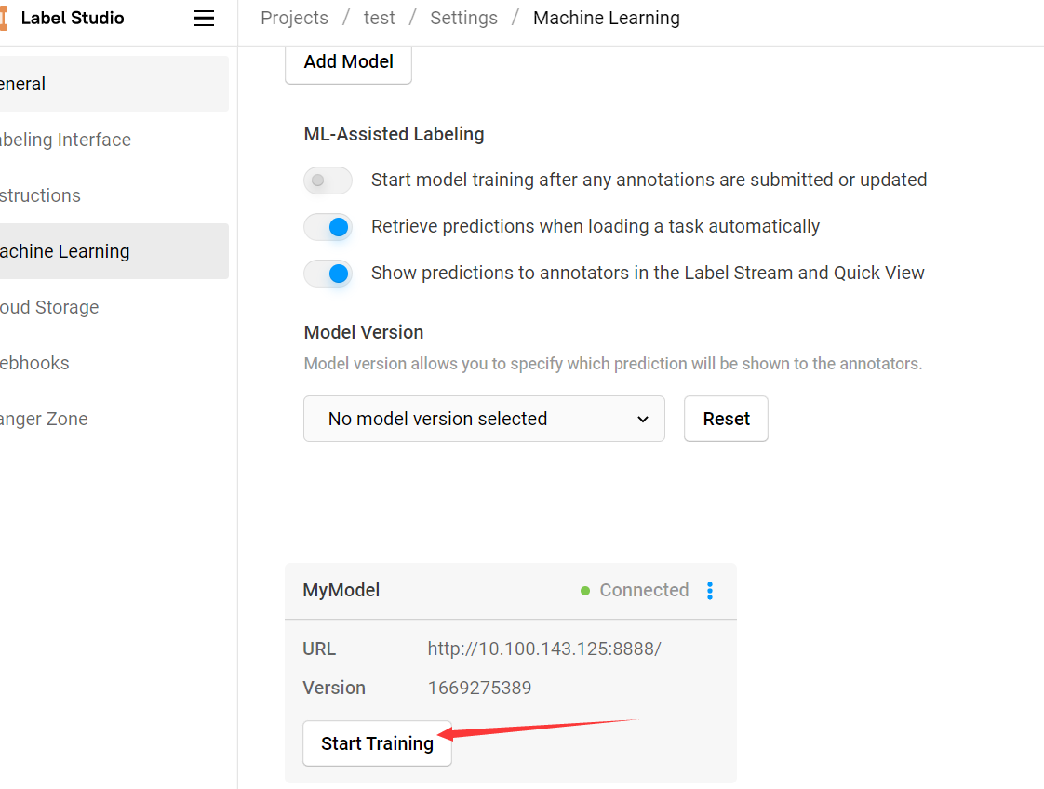This screenshot has width=1044, height=789.
Task: Select the General settings tab
Action: [x=114, y=84]
